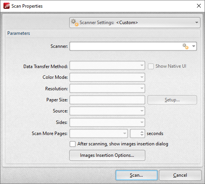Open the Resolution dropdown
Viewport: 205px width, 184px height.
[x=107, y=88]
